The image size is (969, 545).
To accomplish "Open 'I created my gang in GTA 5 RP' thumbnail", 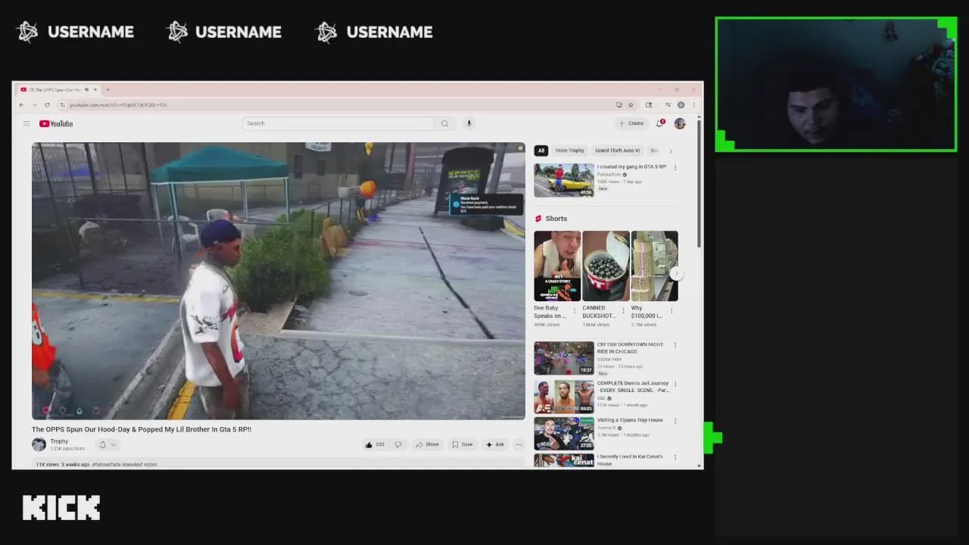I will (564, 179).
